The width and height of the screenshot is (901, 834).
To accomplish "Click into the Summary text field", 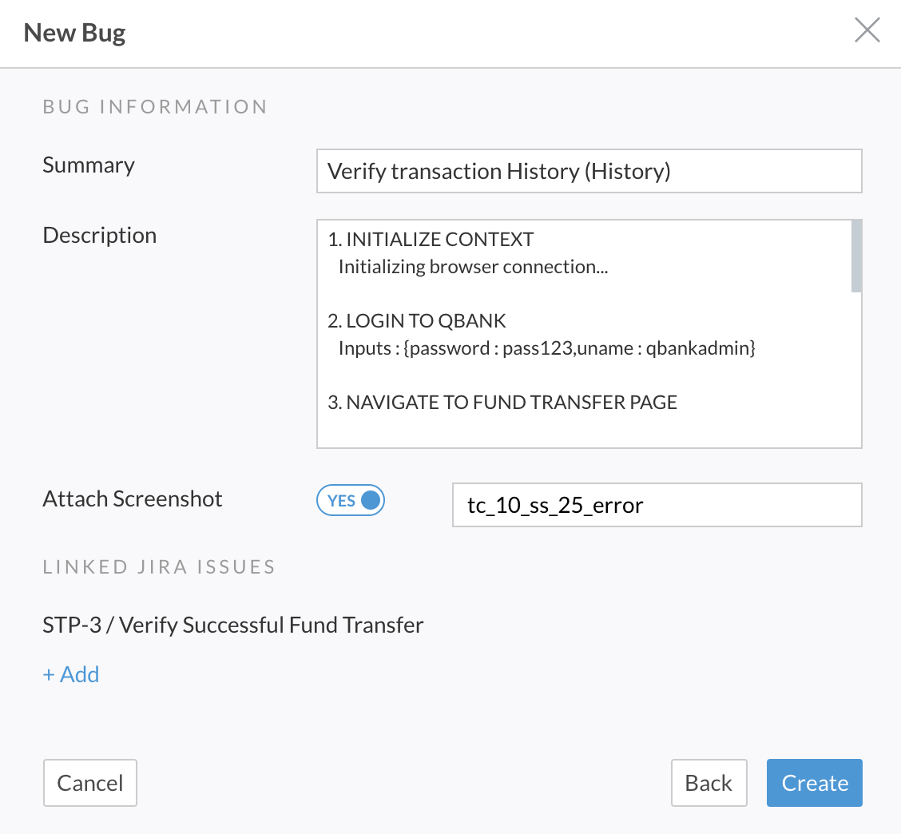I will pos(589,171).
